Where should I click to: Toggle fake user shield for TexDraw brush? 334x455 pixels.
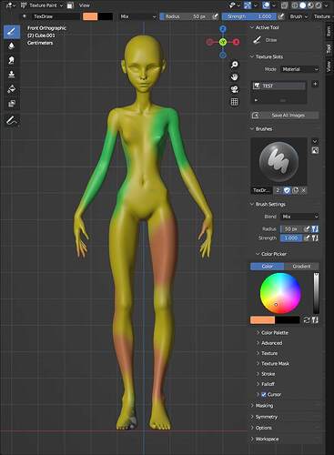(x=287, y=190)
